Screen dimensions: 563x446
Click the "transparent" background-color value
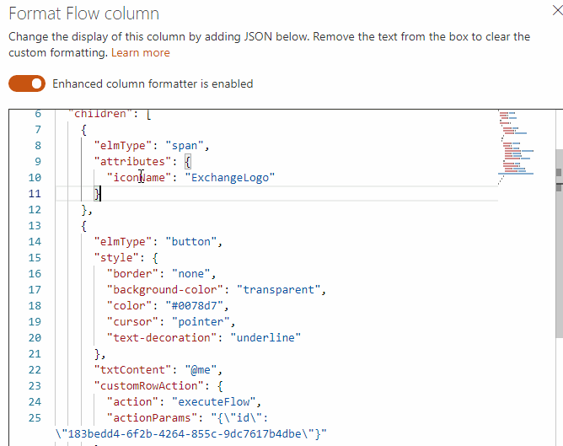point(282,289)
